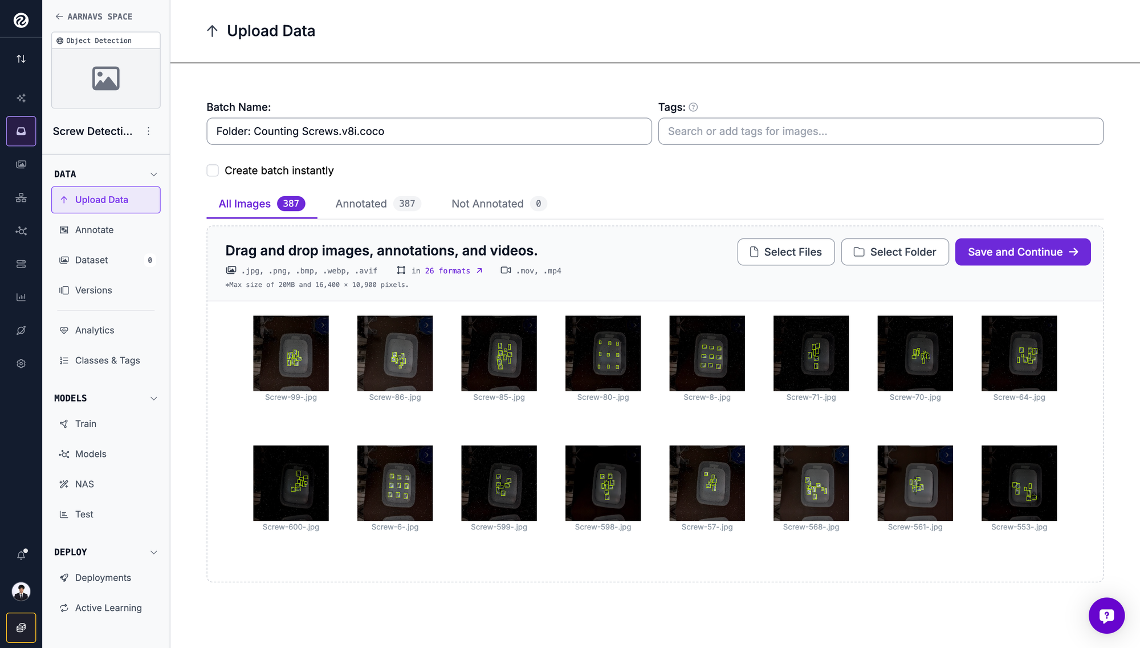This screenshot has width=1140, height=648.
Task: Open the Screw-553-.jpg thumbnail
Action: tap(1019, 483)
